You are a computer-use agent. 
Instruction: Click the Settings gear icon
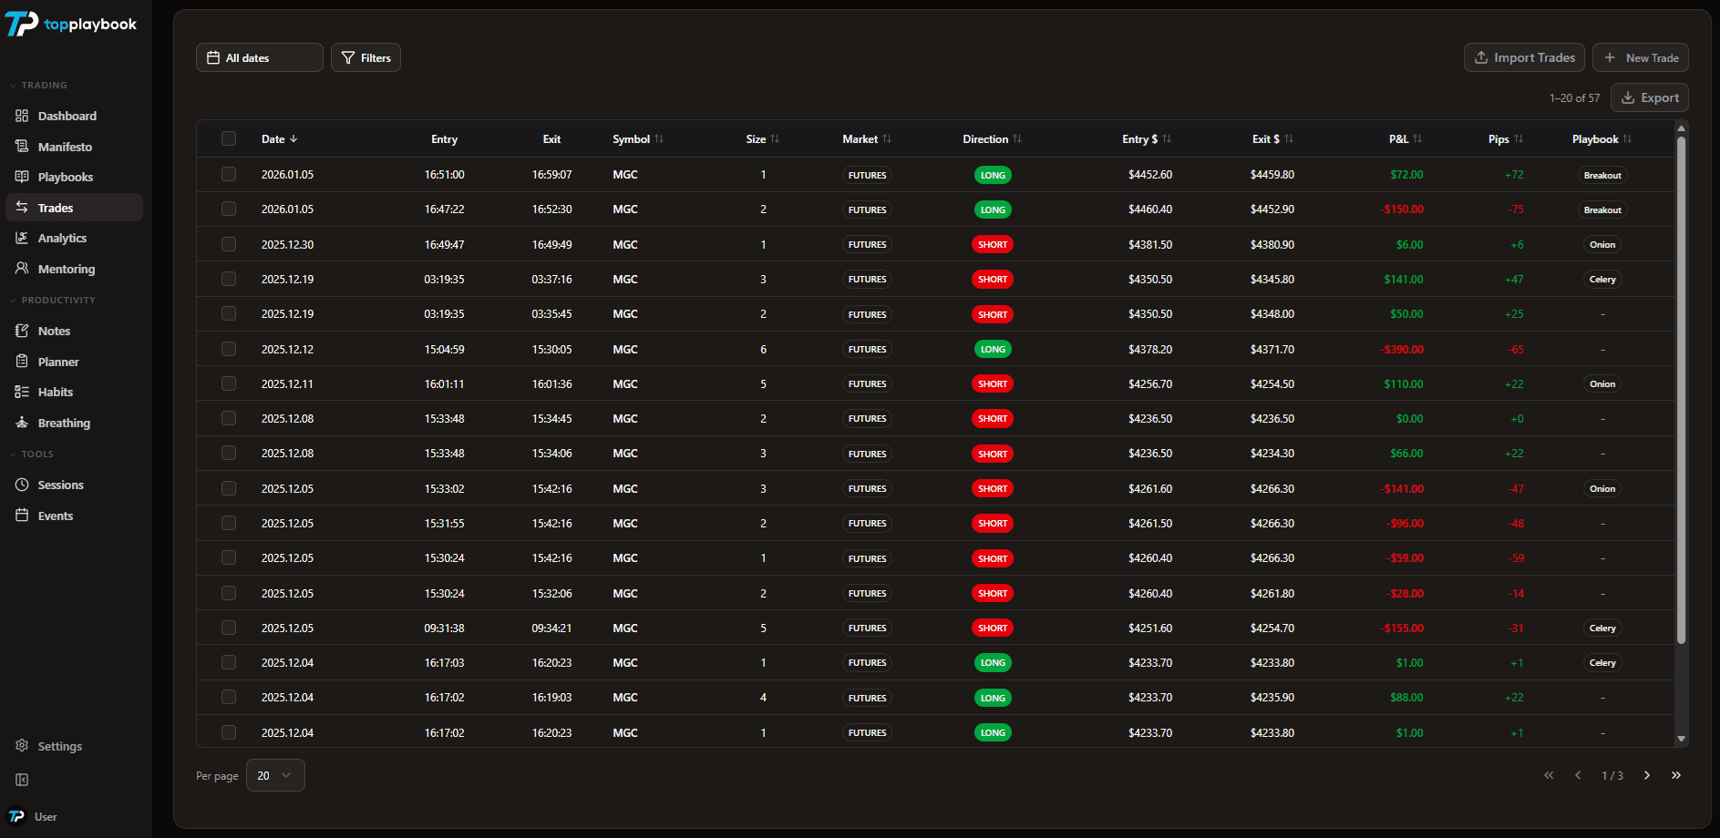click(x=22, y=745)
